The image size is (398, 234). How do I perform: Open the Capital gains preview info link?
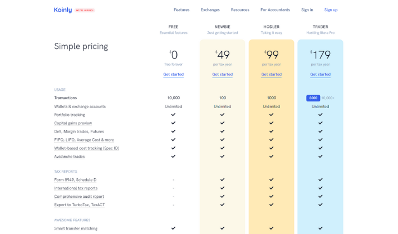pos(73,123)
